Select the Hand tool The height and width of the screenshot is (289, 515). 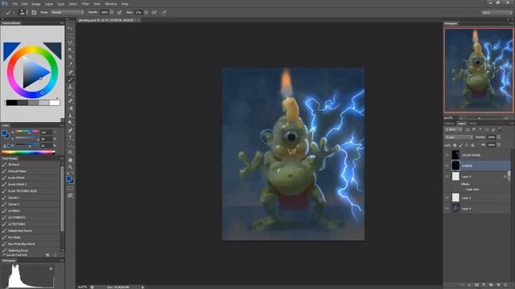(70, 160)
